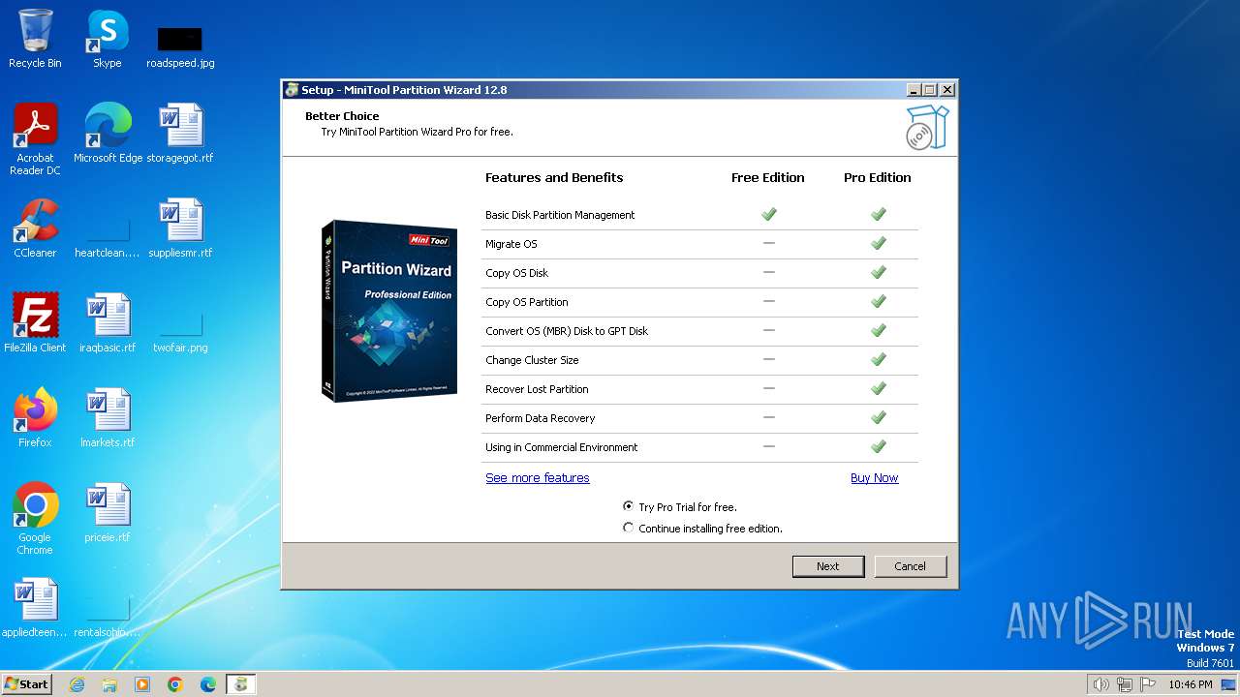Image resolution: width=1240 pixels, height=697 pixels.
Task: Select the twofair.png file icon
Action: click(x=180, y=332)
